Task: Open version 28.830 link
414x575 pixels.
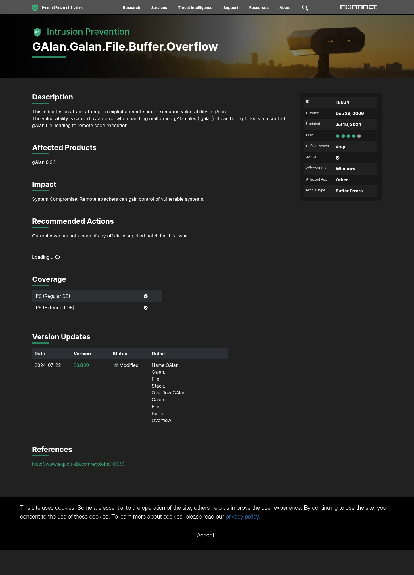Action: point(81,365)
